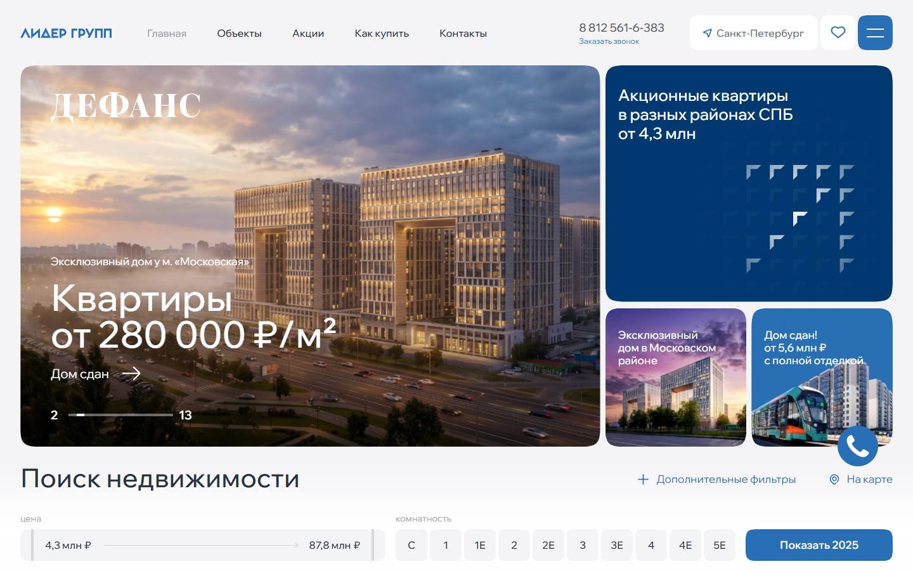Image resolution: width=913 pixels, height=571 pixels.
Task: Open the Контакты menu item
Action: pos(463,33)
